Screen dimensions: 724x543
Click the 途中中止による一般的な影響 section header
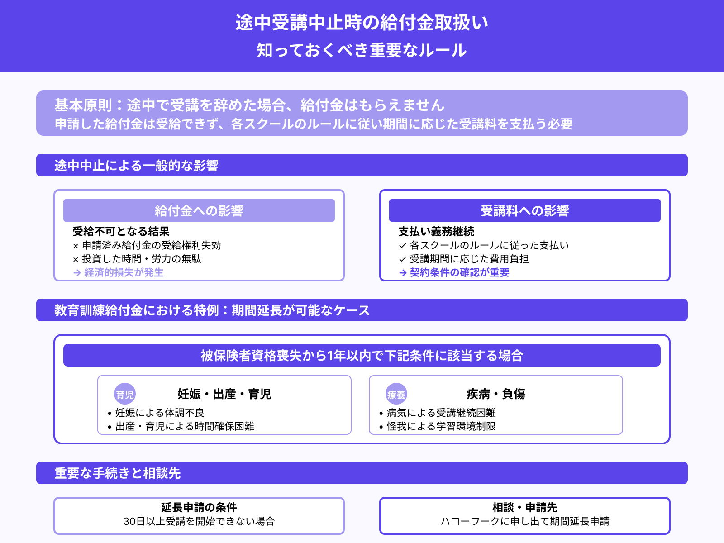pos(362,165)
